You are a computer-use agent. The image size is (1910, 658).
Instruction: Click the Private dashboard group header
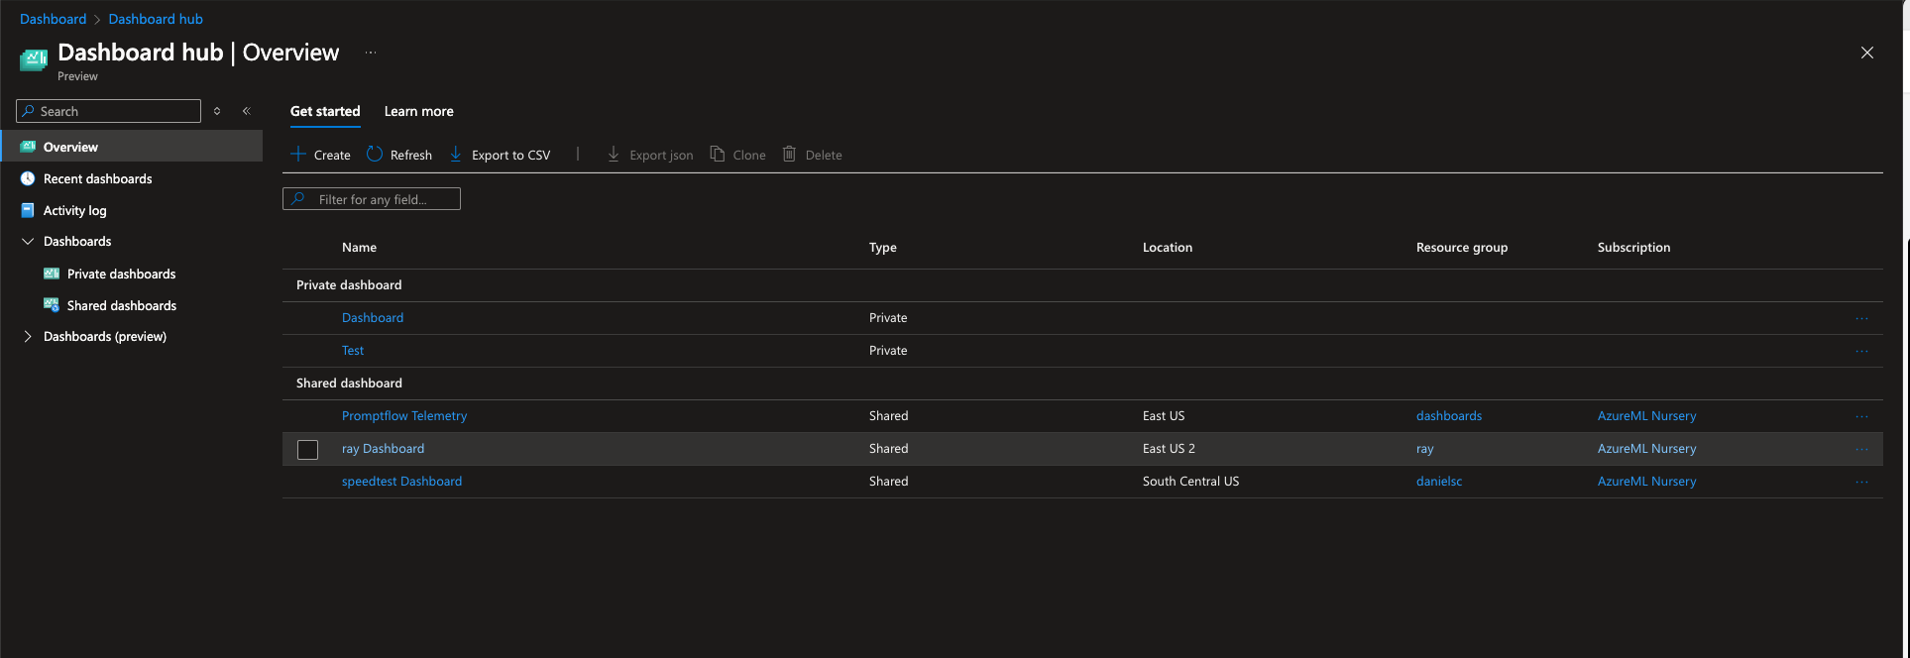(x=349, y=285)
